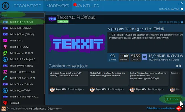Click Technic icon of Tekxit 3.14 Pi + Project E

(5, 59)
